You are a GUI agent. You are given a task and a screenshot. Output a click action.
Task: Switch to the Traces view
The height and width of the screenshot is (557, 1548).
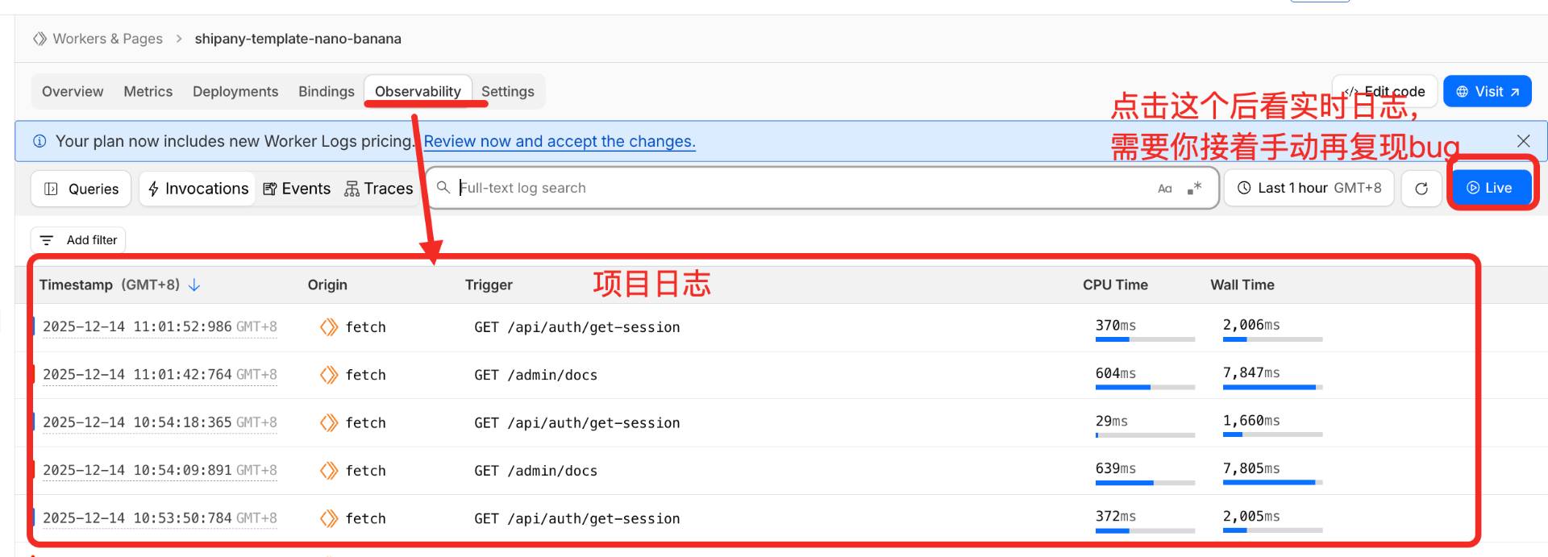point(378,189)
